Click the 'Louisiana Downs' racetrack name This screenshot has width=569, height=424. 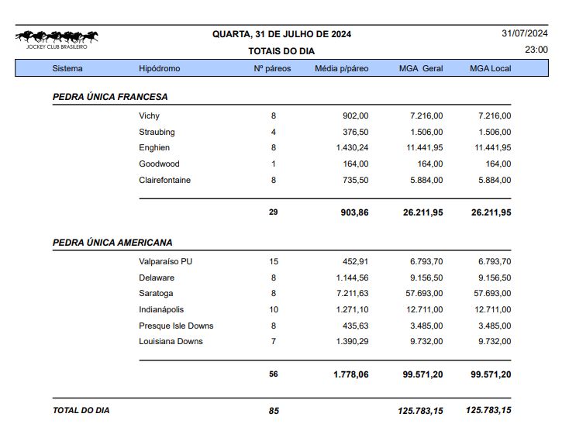[x=171, y=341]
